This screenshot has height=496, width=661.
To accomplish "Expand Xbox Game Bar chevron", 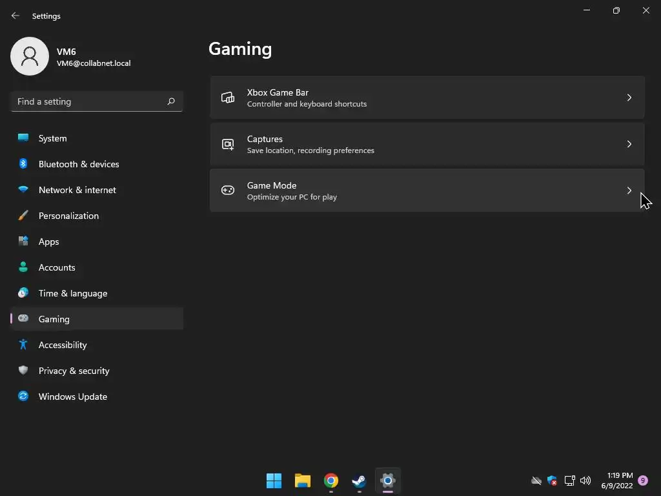I will 629,98.
